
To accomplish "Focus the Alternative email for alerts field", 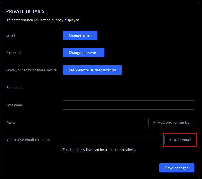I will 112,140.
